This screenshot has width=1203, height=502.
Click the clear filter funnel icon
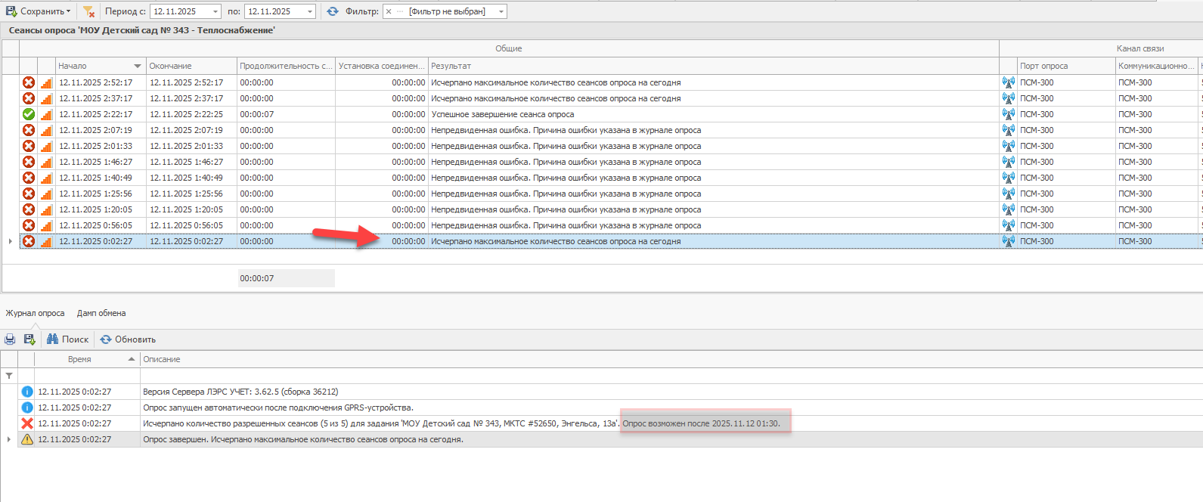coord(88,11)
